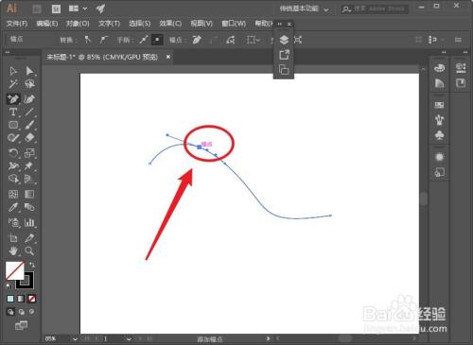473x345 pixels.
Task: Open the 编辑(E) menu
Action: click(x=47, y=24)
